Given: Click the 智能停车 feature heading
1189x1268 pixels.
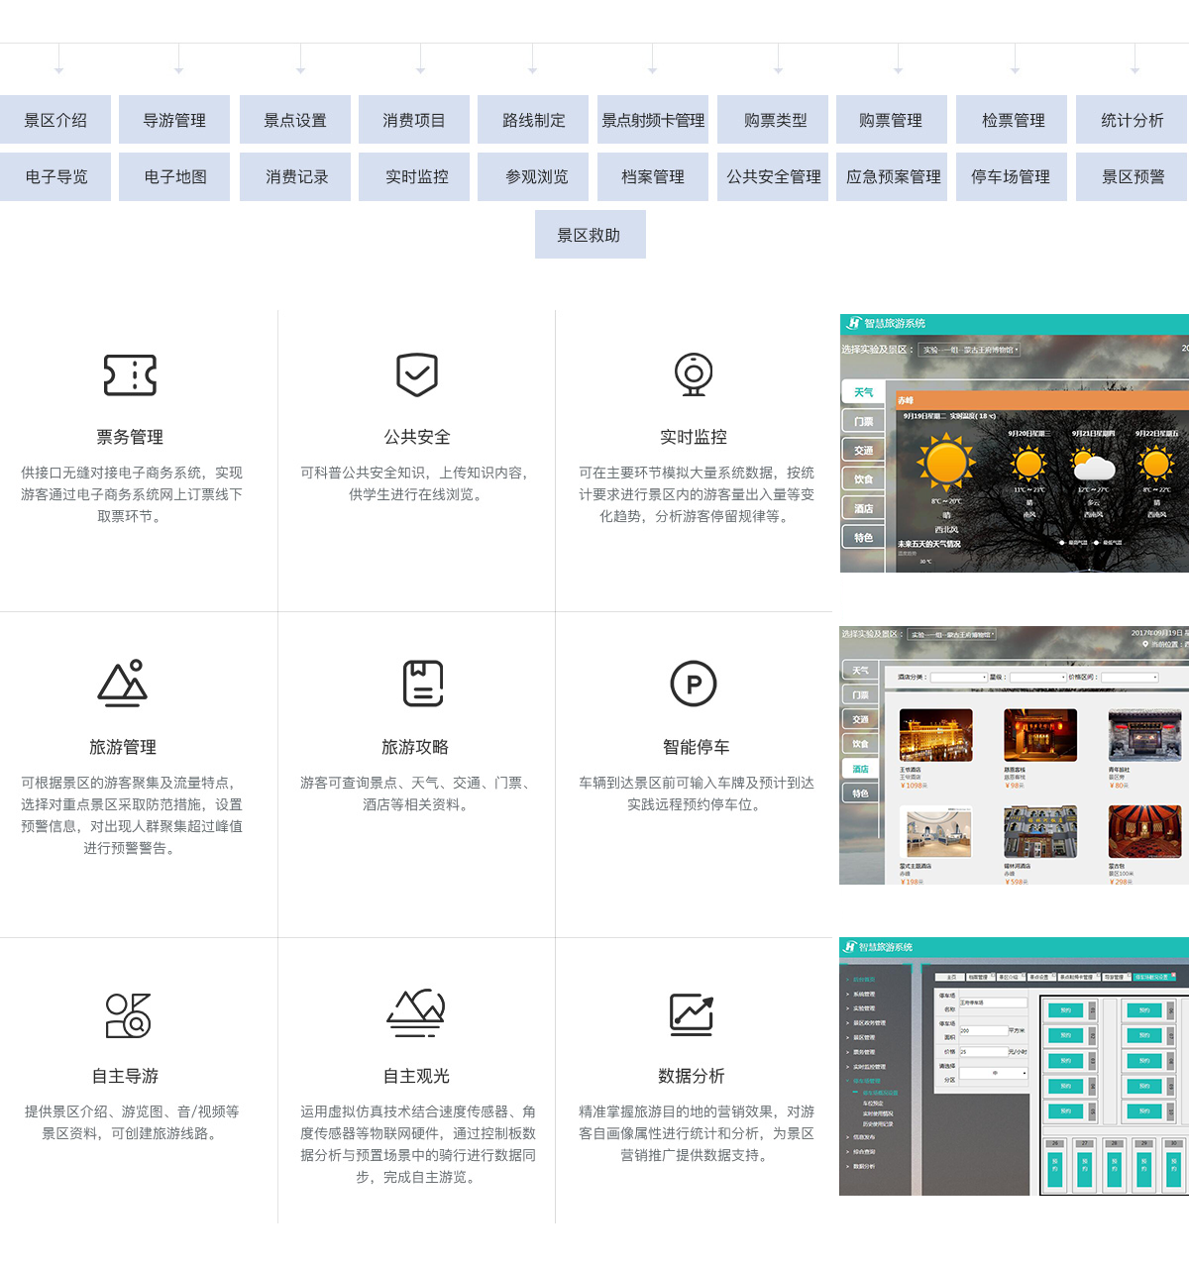Looking at the screenshot, I should point(697,747).
